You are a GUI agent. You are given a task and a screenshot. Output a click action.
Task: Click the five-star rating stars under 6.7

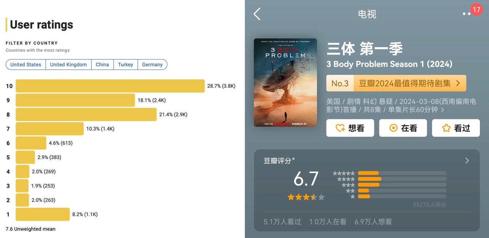tap(306, 197)
